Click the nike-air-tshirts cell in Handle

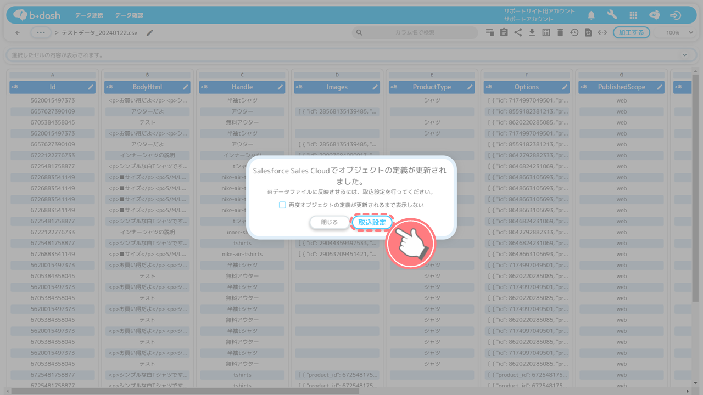click(242, 254)
